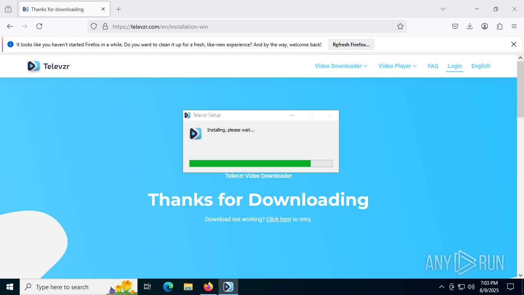The height and width of the screenshot is (295, 524).
Task: Open the Firefox downloads panel
Action: pyautogui.click(x=470, y=26)
